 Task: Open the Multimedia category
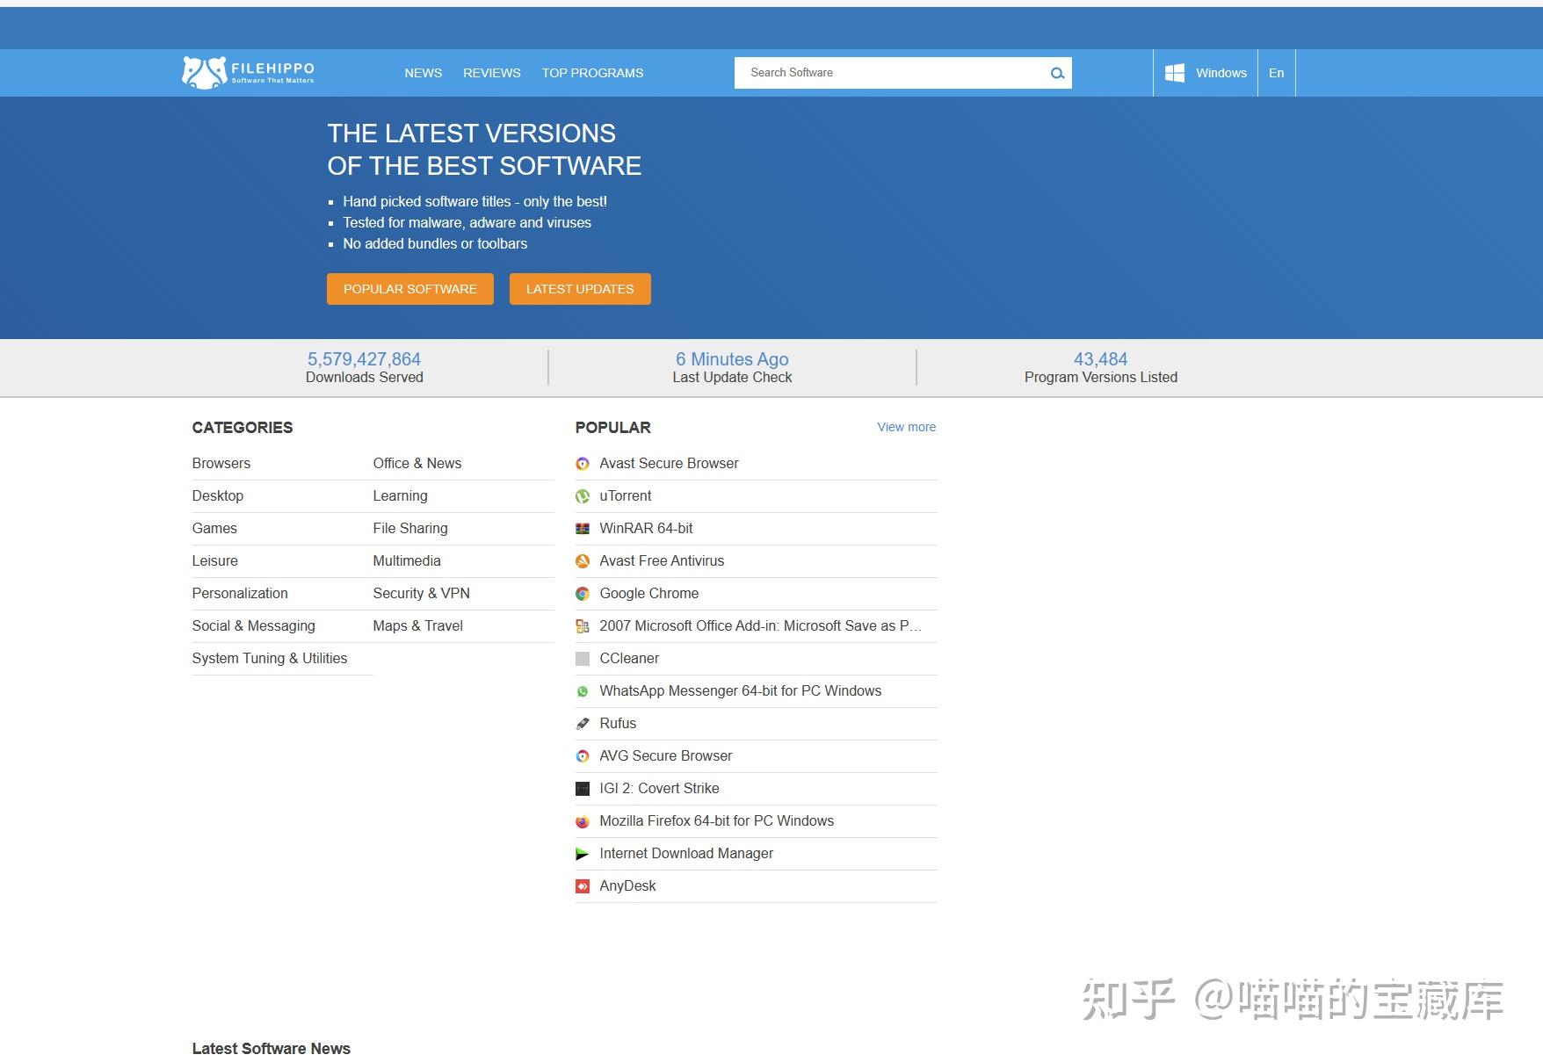407,560
